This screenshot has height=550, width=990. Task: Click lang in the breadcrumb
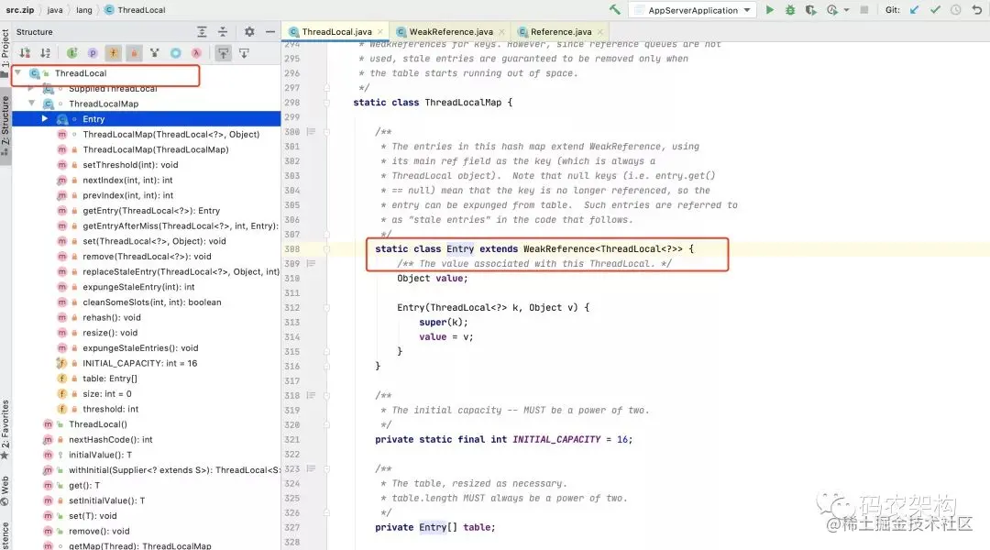tap(84, 10)
